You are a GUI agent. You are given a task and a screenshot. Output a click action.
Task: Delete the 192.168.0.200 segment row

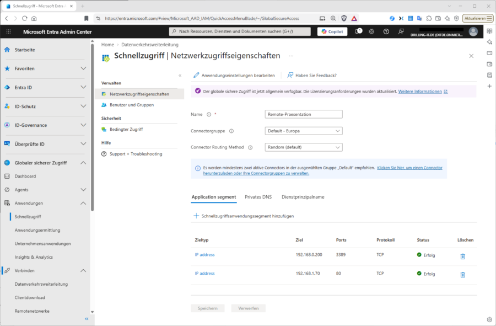(462, 256)
